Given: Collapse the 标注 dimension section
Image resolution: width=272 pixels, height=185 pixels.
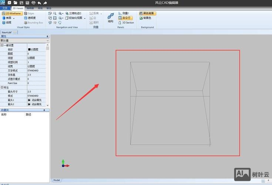Looking at the screenshot, I should (2, 87).
